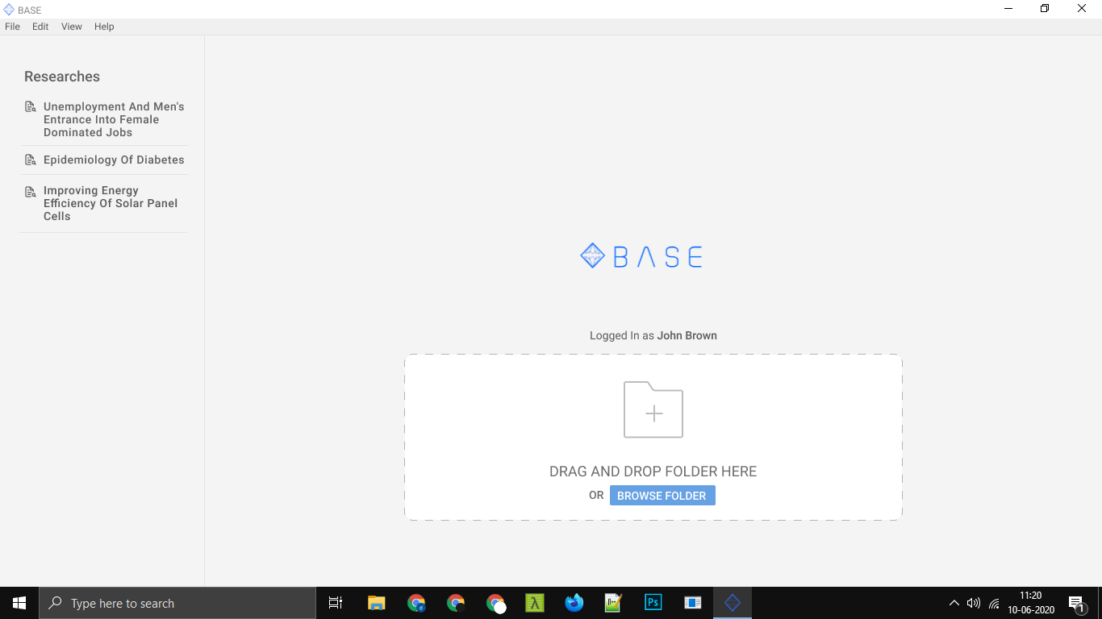Click the Researches heading
1102x619 pixels.
click(x=62, y=77)
